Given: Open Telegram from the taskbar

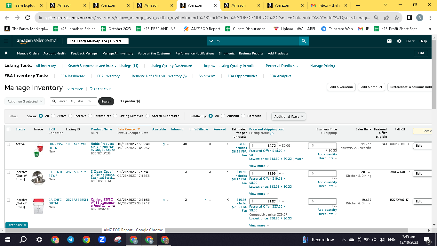Looking at the screenshot, I should (70, 240).
